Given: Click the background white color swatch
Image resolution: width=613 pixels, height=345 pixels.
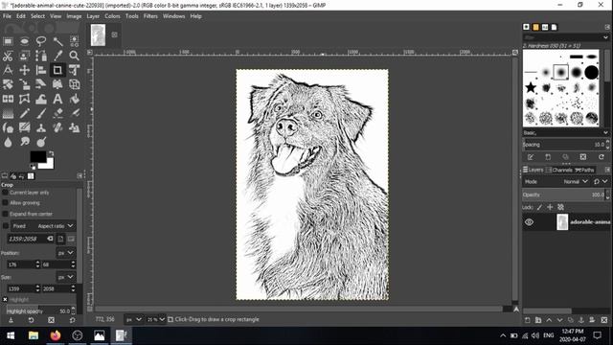Looking at the screenshot, I should (x=49, y=164).
